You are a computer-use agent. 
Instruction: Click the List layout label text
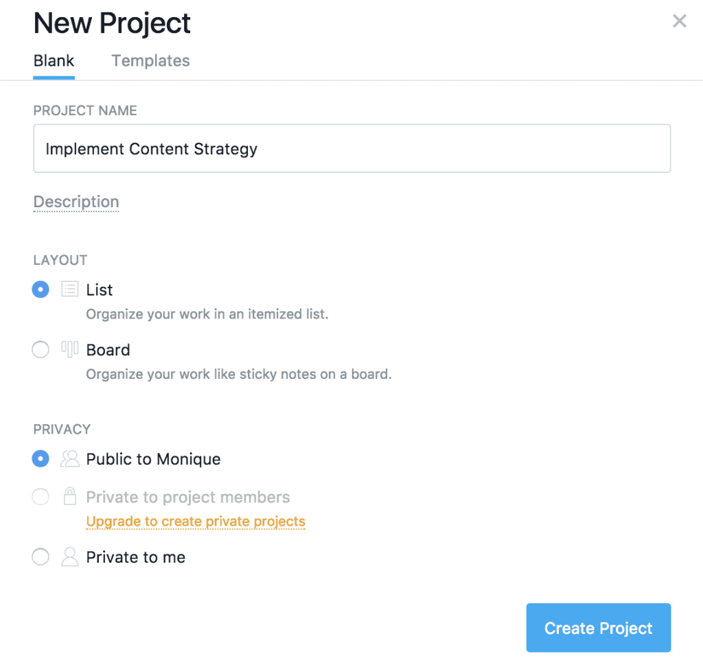click(99, 290)
